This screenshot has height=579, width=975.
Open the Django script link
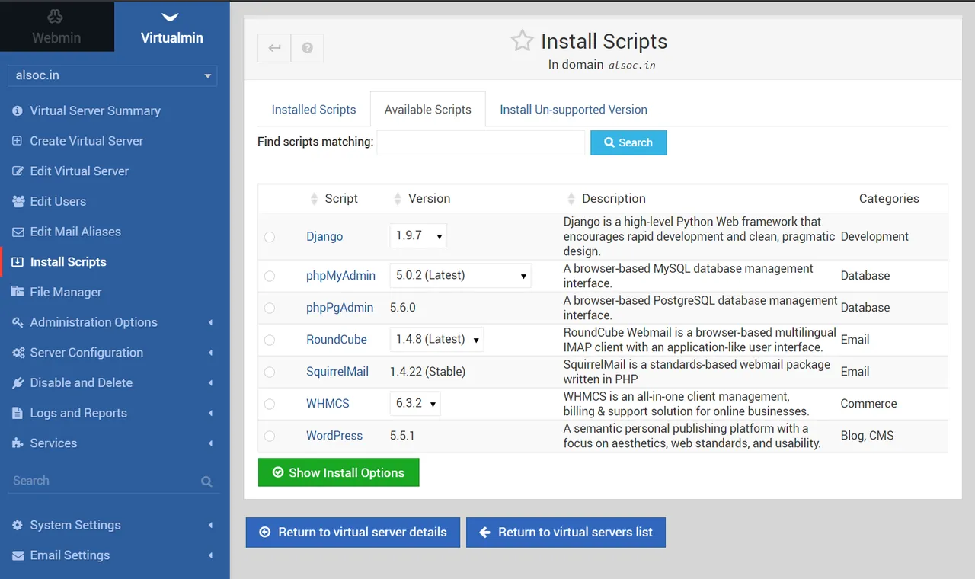(x=324, y=236)
